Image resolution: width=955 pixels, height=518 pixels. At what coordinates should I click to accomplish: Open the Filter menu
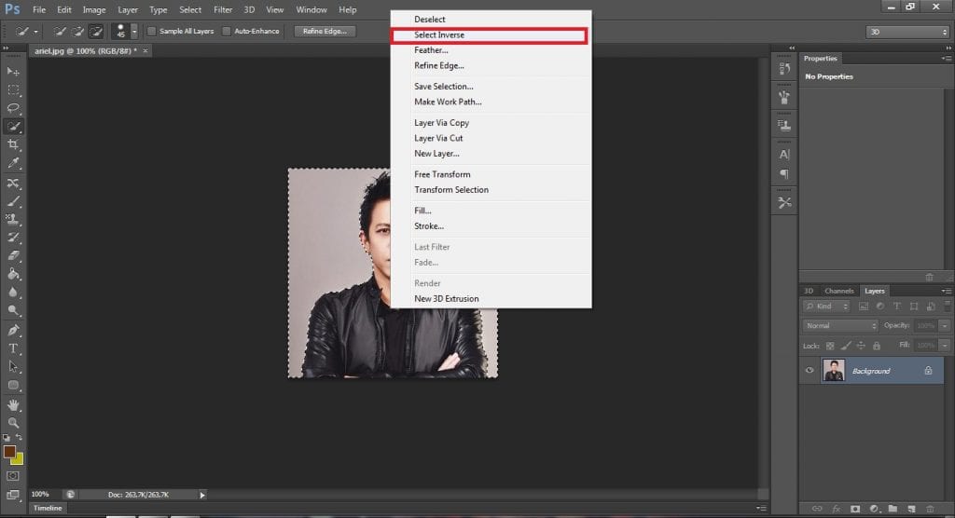pyautogui.click(x=223, y=9)
